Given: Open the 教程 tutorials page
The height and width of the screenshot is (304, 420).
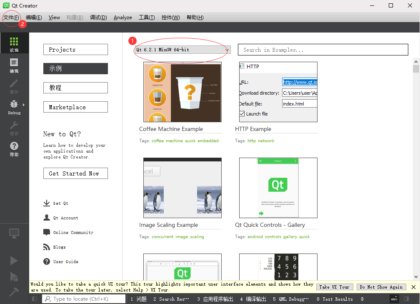Looking at the screenshot, I should (x=75, y=88).
